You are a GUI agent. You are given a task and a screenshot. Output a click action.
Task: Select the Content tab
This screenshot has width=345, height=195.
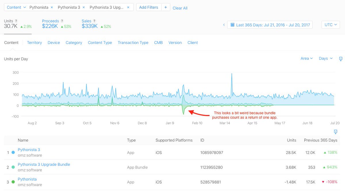click(11, 43)
